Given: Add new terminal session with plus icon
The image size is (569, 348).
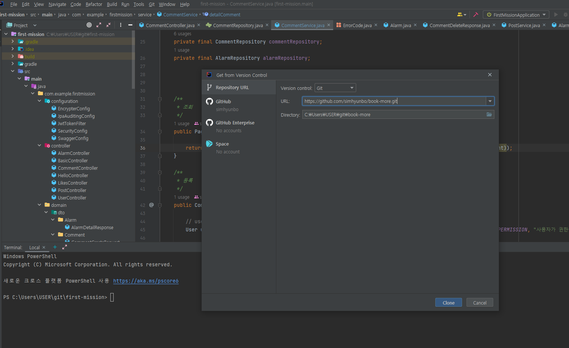Looking at the screenshot, I should [x=55, y=247].
